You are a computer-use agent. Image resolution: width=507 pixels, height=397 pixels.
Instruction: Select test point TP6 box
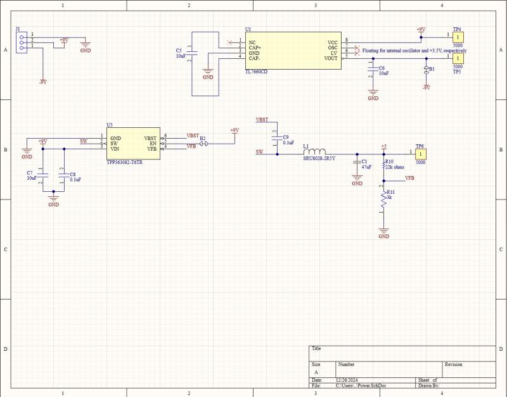click(x=421, y=153)
